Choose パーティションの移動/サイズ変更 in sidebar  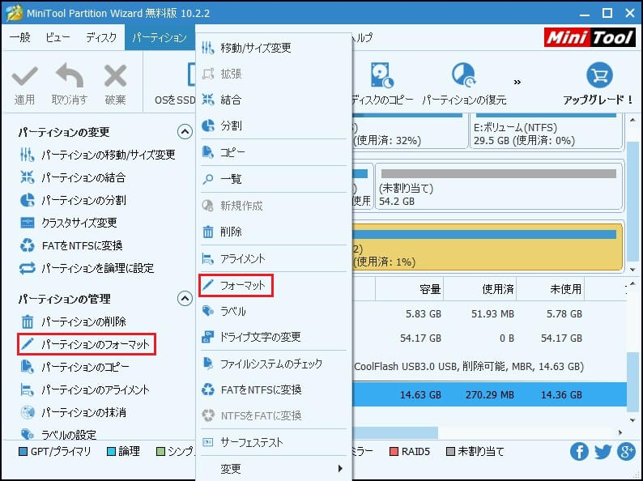[98, 155]
